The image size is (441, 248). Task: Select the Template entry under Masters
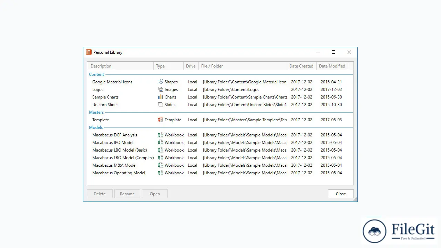click(x=101, y=120)
